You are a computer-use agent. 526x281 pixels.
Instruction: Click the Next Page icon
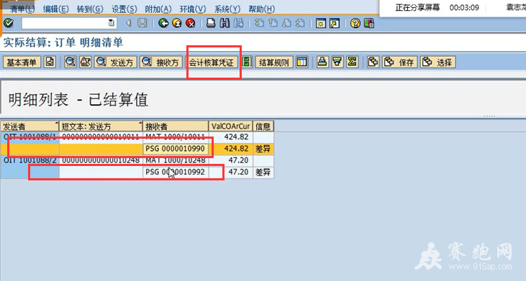coord(286,23)
